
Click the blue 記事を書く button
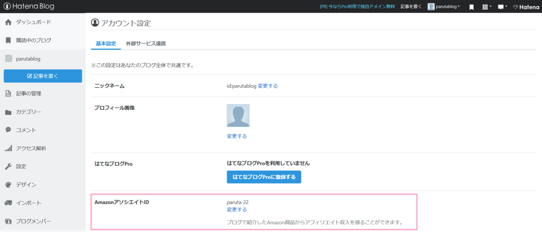(42, 76)
